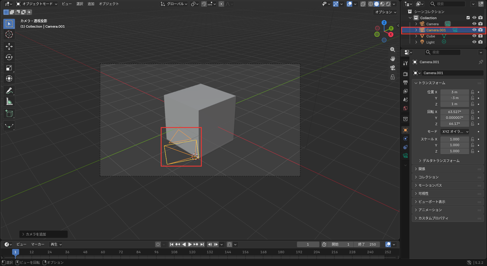
Task: Activate the Transform tool
Action: coord(9,78)
